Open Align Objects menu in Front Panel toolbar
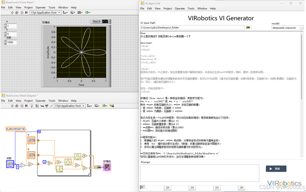Viewport: 306px width, 192px height. (65, 12)
